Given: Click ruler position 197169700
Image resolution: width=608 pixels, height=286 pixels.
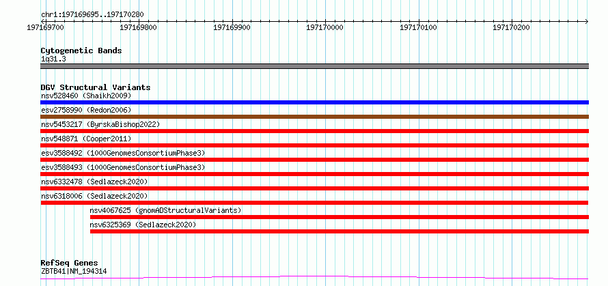Looking at the screenshot, I should pos(46,27).
